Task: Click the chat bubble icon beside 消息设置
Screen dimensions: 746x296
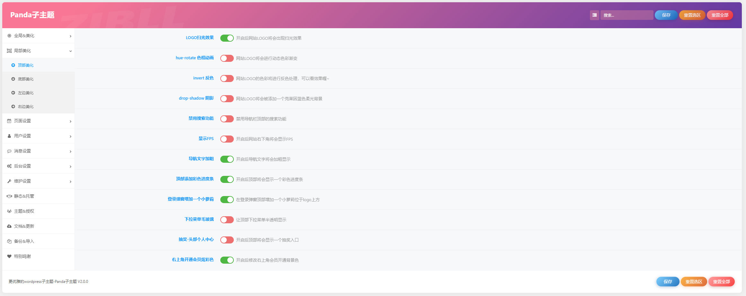Action: [x=9, y=151]
